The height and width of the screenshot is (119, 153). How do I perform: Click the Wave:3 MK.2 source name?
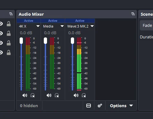tap(78, 26)
